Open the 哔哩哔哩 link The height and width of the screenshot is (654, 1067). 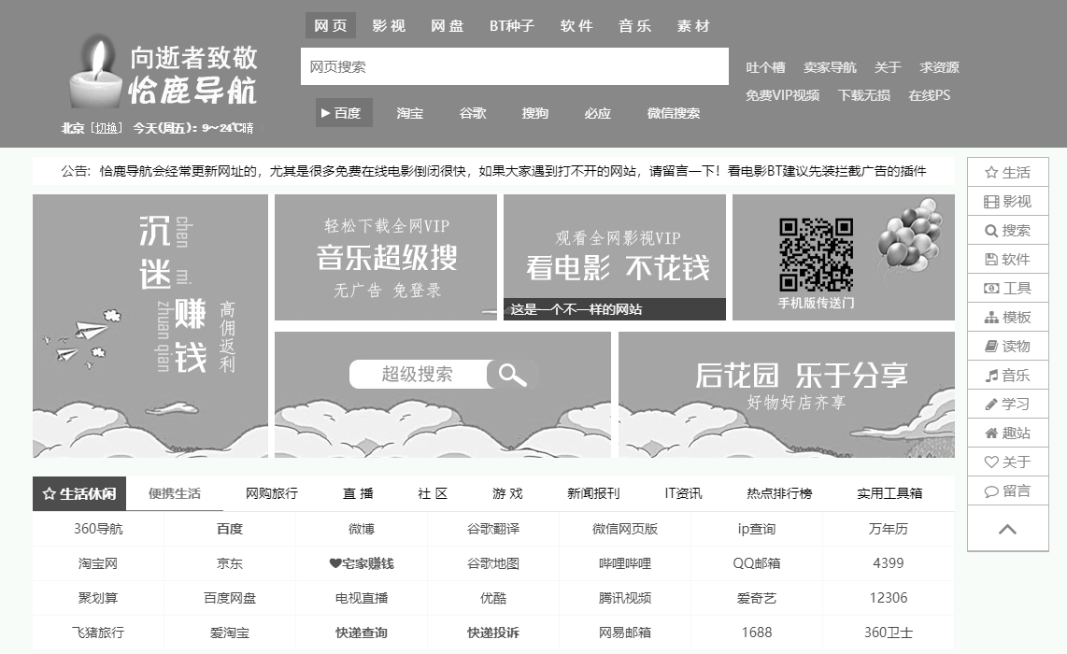[625, 563]
